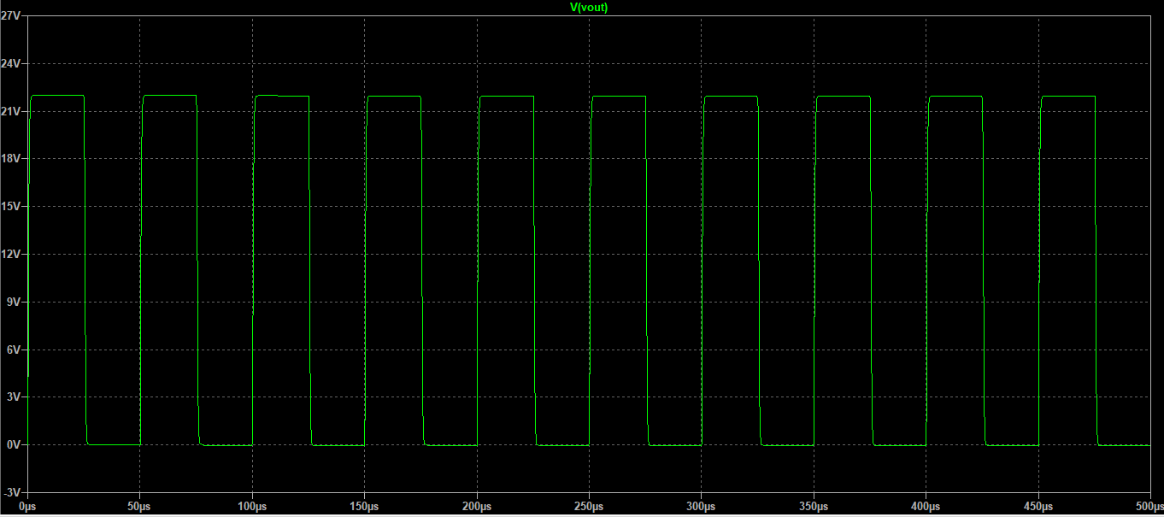Click the -3V vertical axis label
Viewport: 1164px width, 517px height.
12,493
